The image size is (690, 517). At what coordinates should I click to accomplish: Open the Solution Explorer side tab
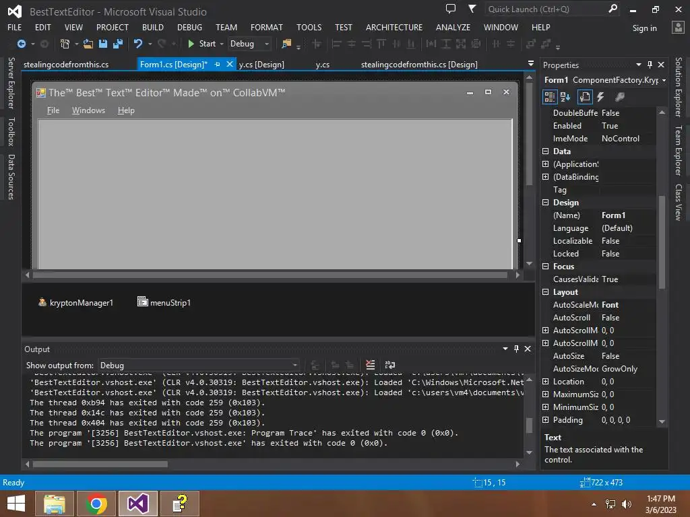(x=679, y=87)
